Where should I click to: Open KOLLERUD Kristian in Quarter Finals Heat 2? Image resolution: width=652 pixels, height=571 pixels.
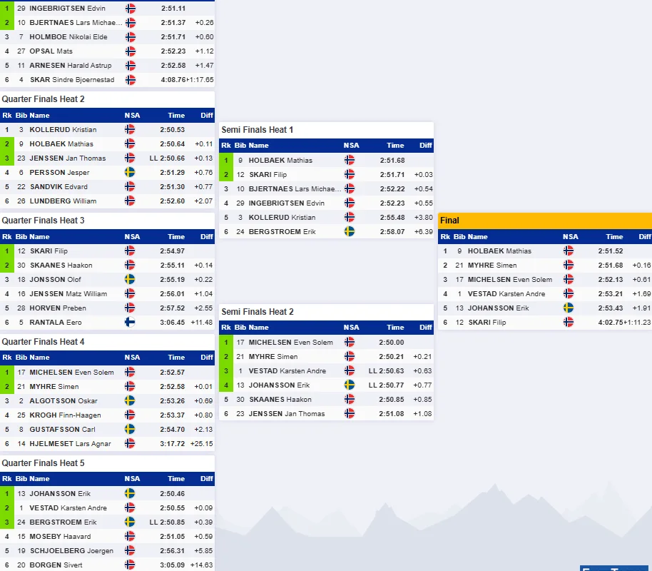(63, 129)
